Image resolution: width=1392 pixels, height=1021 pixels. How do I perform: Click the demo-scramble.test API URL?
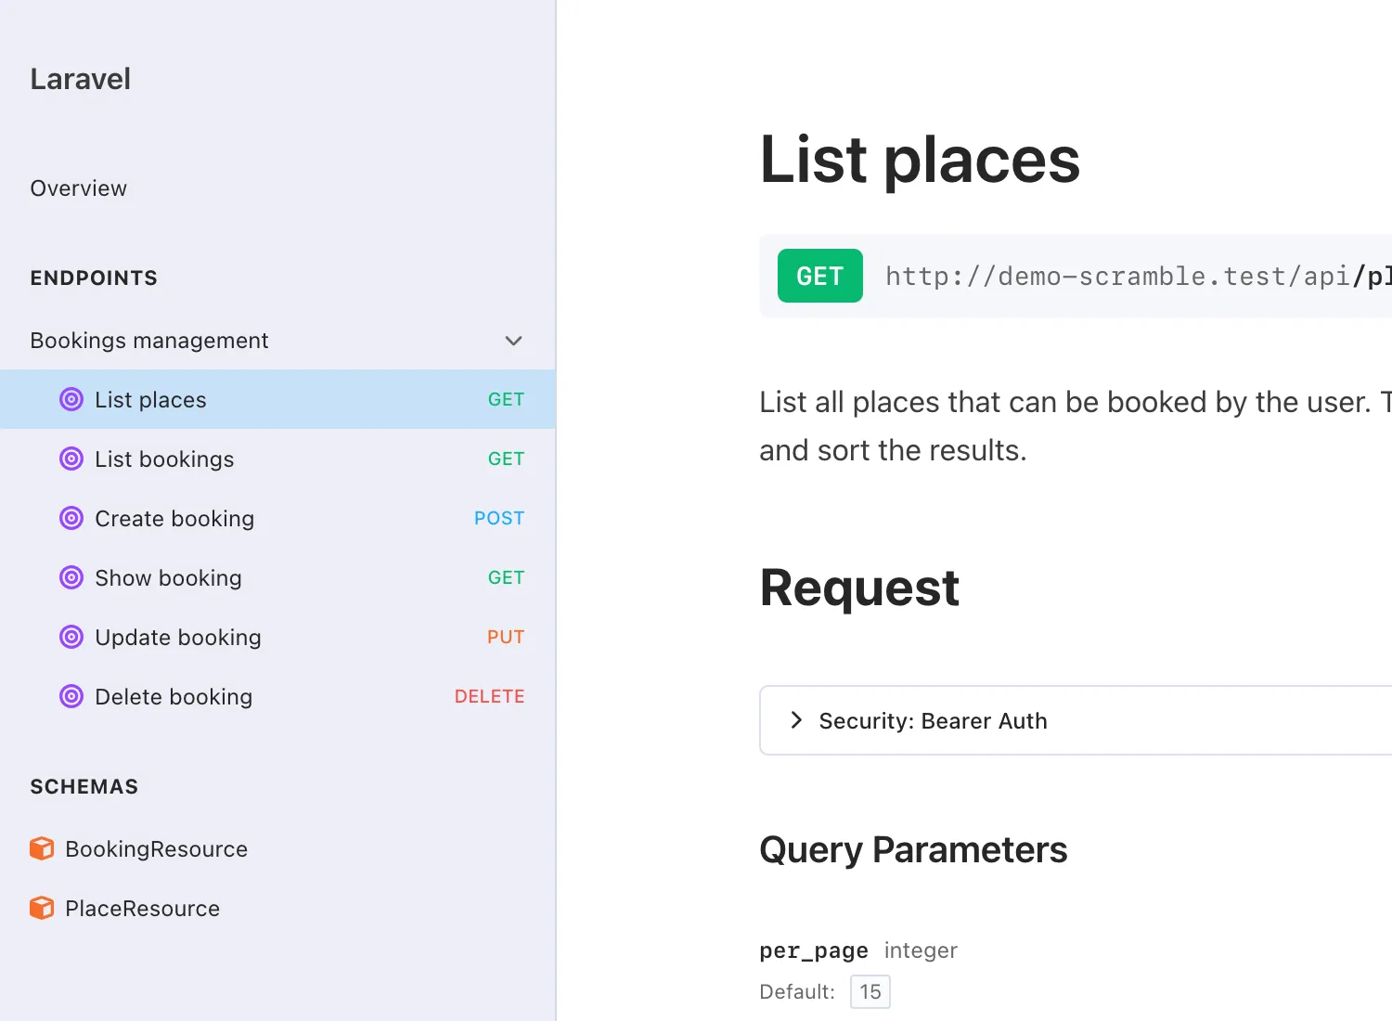(x=1138, y=276)
